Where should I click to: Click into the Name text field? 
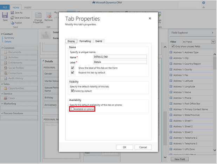[120, 57]
